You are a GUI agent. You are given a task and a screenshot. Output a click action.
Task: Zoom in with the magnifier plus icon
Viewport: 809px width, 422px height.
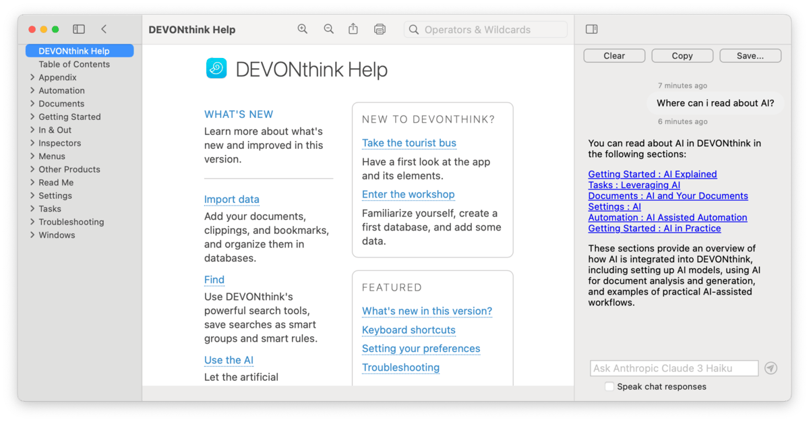click(x=303, y=29)
